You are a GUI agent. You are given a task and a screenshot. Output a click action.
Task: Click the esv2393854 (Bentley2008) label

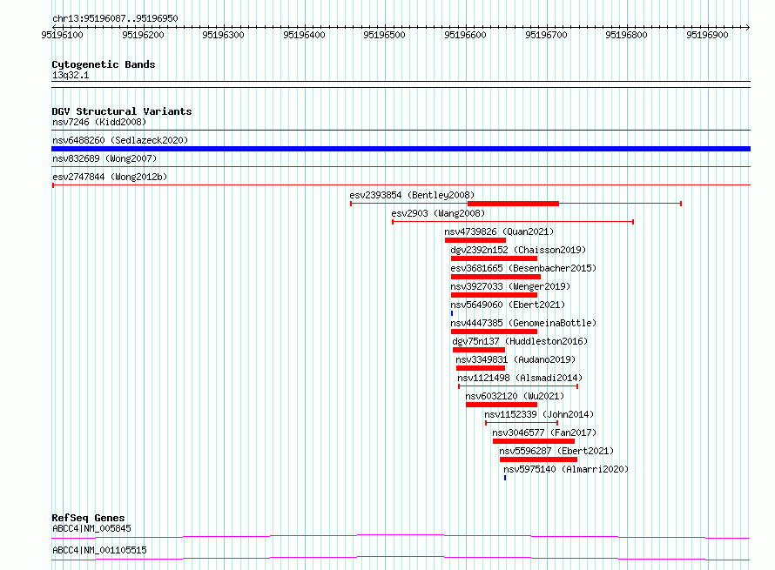412,195
